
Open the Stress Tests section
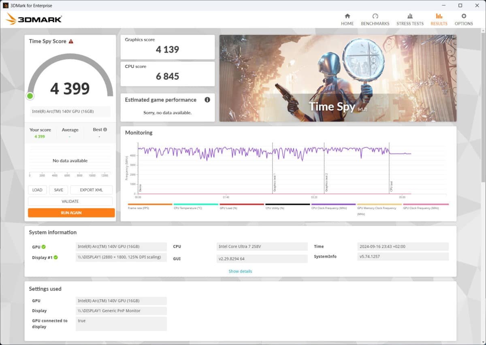410,19
